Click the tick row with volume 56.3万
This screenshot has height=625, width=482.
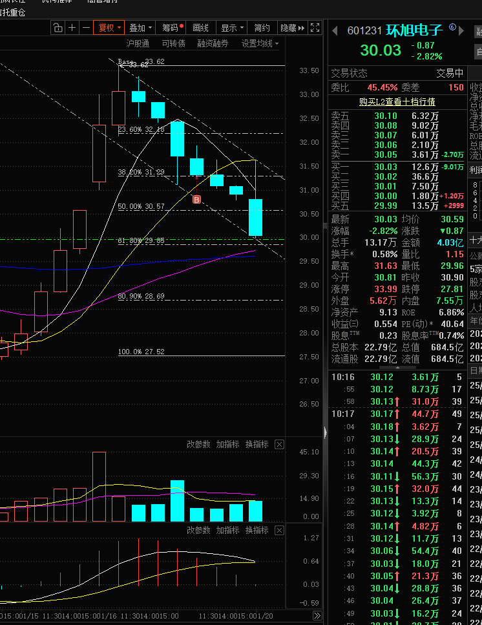pyautogui.click(x=397, y=476)
